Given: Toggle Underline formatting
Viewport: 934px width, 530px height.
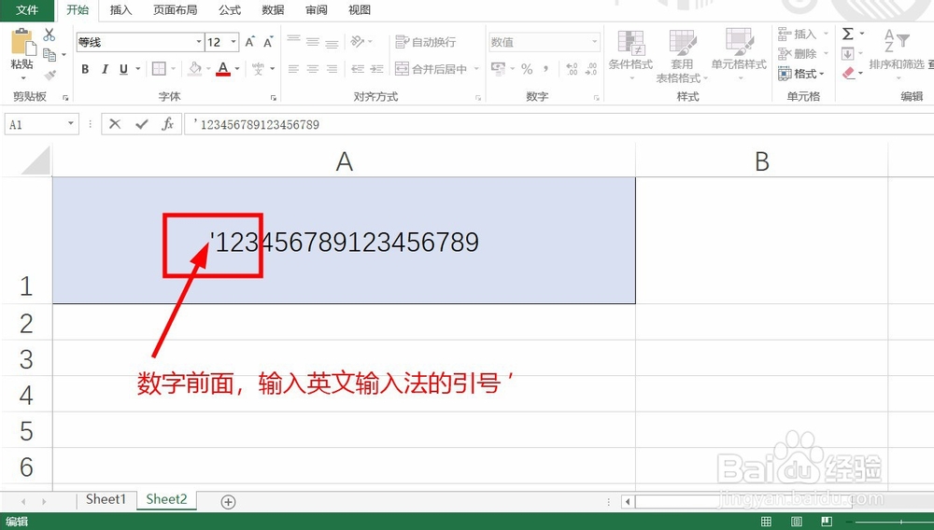Looking at the screenshot, I should point(123,69).
